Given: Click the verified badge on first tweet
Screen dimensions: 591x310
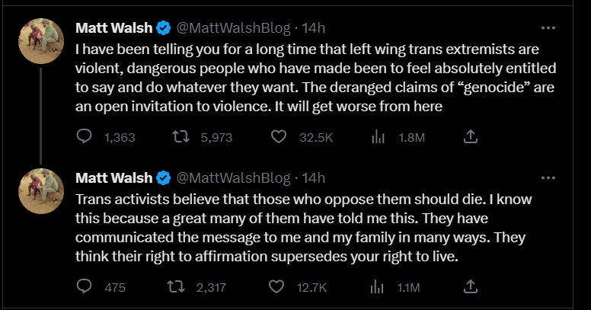Looking at the screenshot, I should tap(163, 29).
